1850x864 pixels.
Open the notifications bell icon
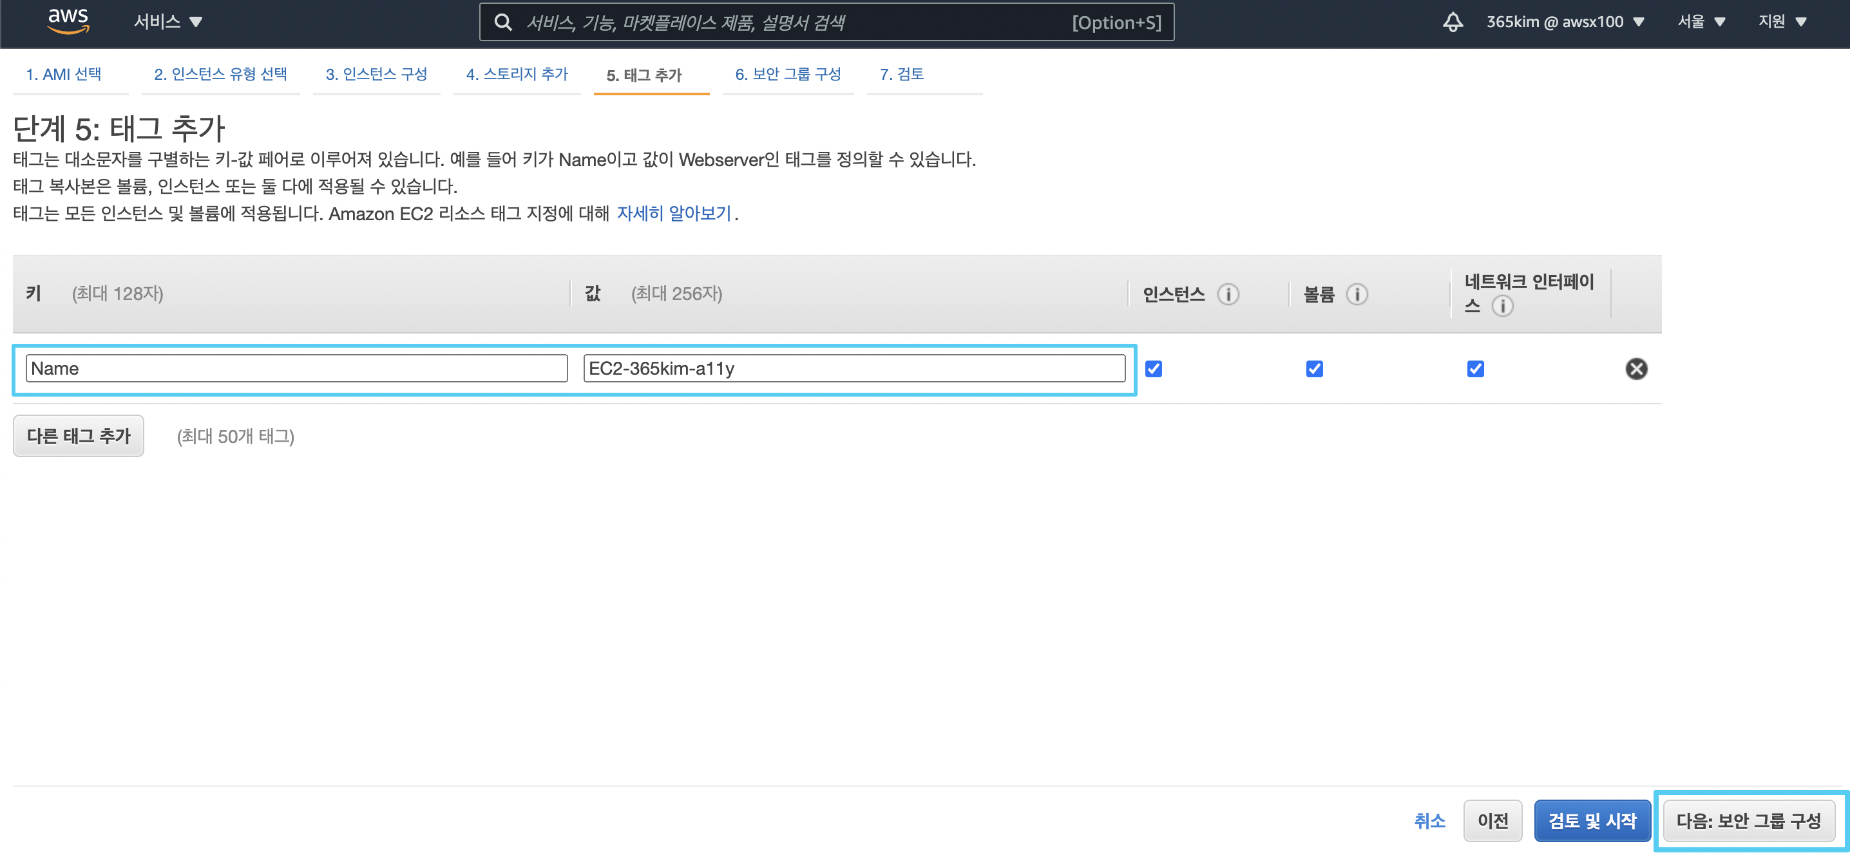point(1452,23)
